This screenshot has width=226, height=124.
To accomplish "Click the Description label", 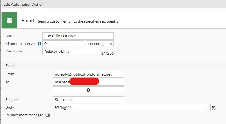I will click(15, 51).
